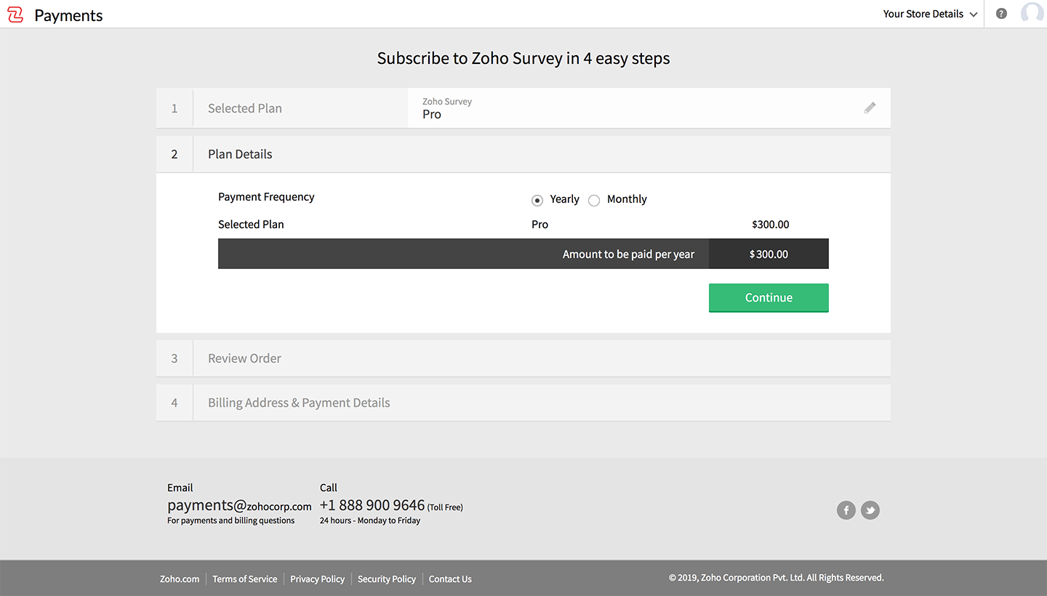Open the Zoho.com footer link

pos(180,579)
